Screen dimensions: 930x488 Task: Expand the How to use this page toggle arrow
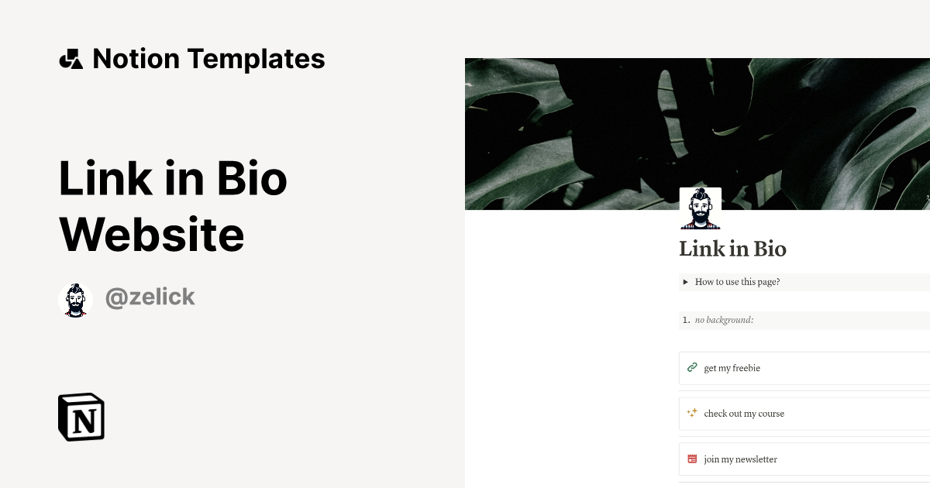(686, 282)
